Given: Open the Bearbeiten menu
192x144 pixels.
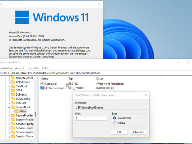Looking at the screenshot, I should point(6,68).
